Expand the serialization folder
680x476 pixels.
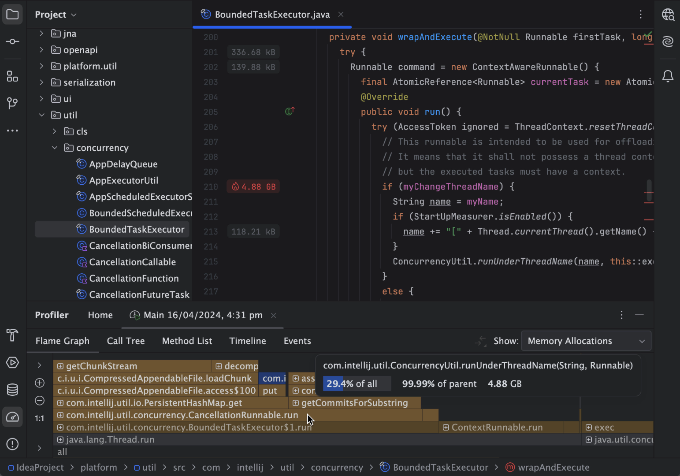[41, 82]
